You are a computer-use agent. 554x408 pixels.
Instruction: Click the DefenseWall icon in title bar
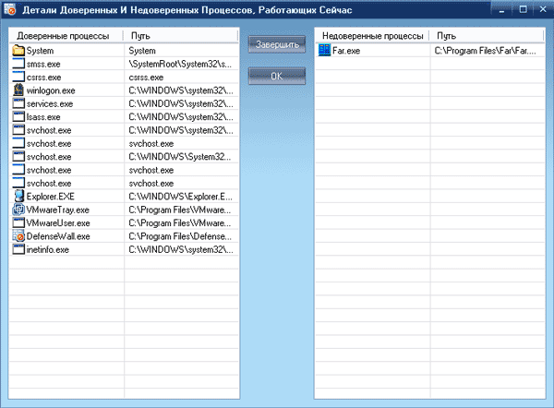(x=10, y=9)
